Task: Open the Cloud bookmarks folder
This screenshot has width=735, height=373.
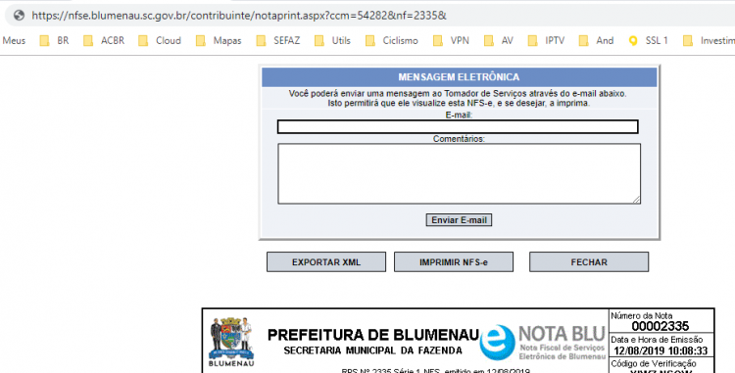Action: click(160, 41)
